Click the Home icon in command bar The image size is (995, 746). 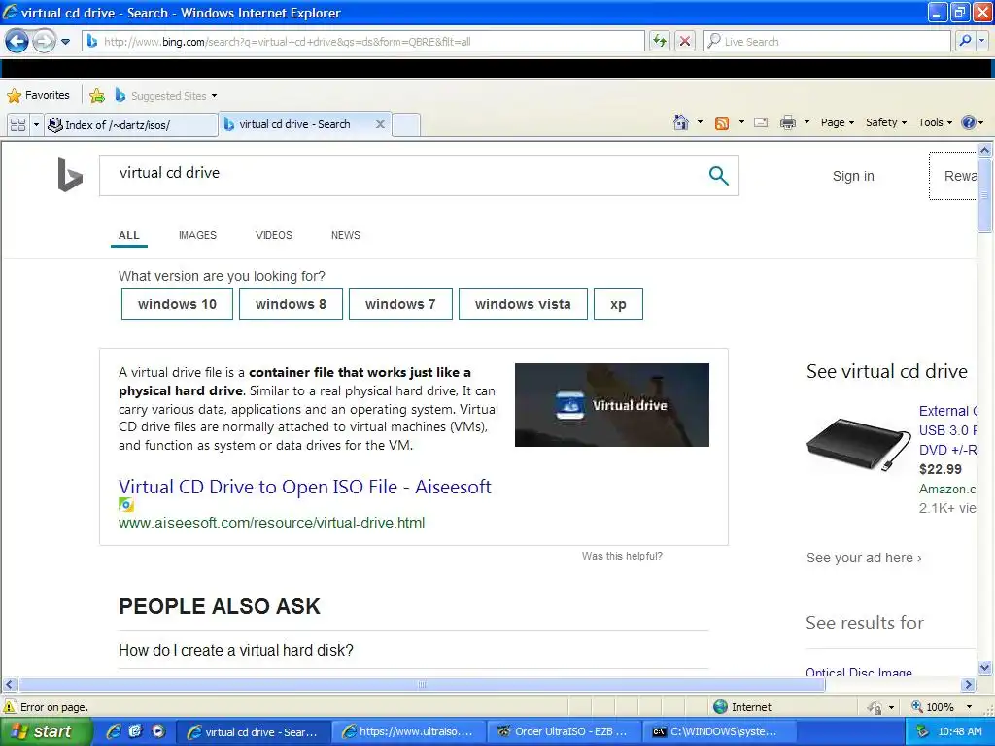681,122
